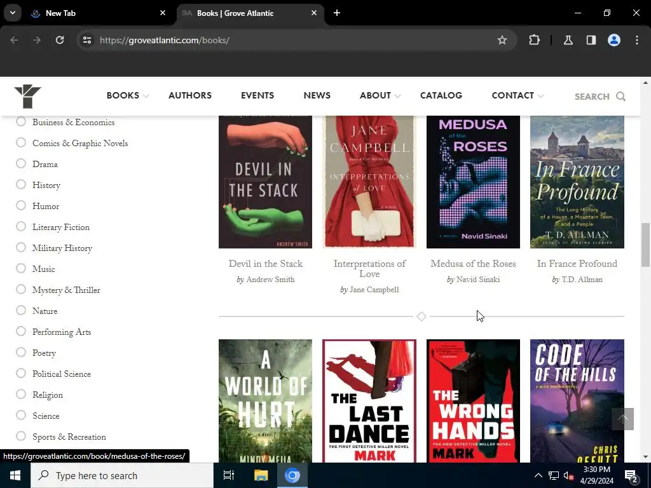Viewport: 651px width, 488px height.
Task: Open Code of the Hills cover
Action: click(x=577, y=401)
